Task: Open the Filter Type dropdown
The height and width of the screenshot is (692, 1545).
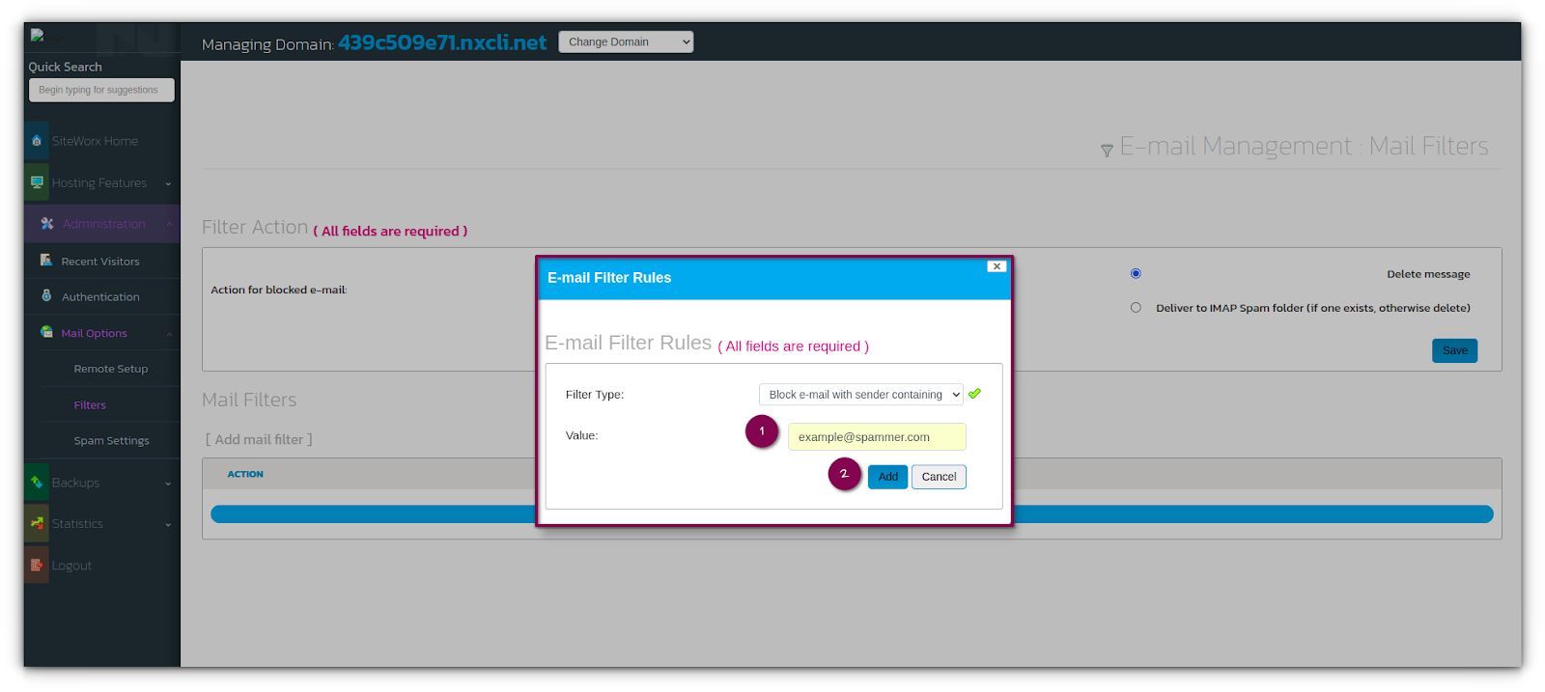Action: [x=860, y=395]
